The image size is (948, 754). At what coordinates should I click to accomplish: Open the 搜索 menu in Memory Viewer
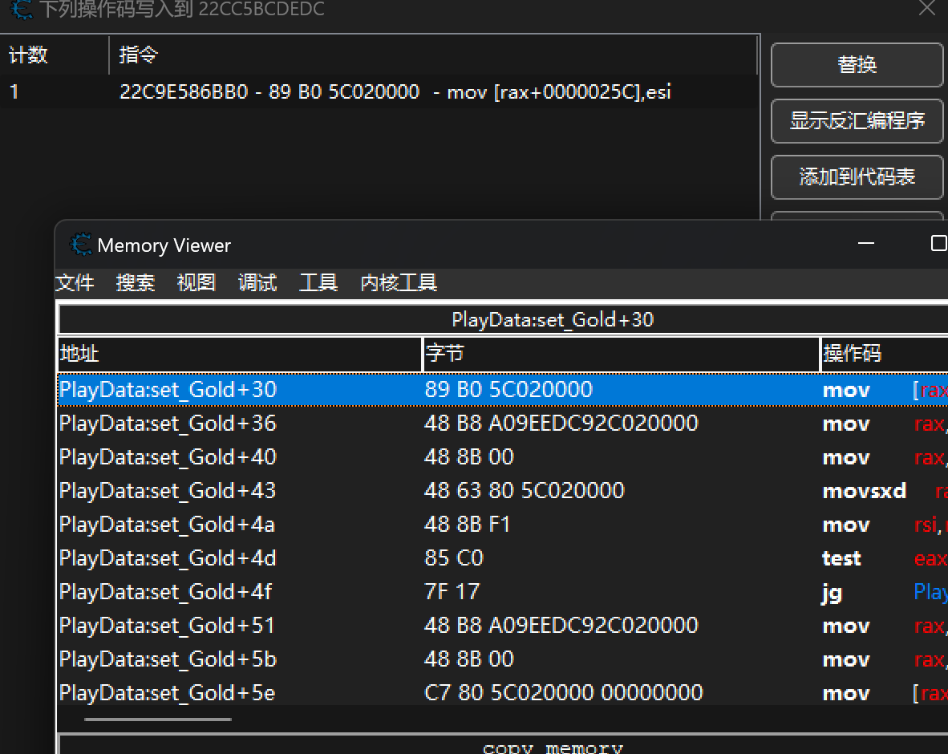(136, 282)
